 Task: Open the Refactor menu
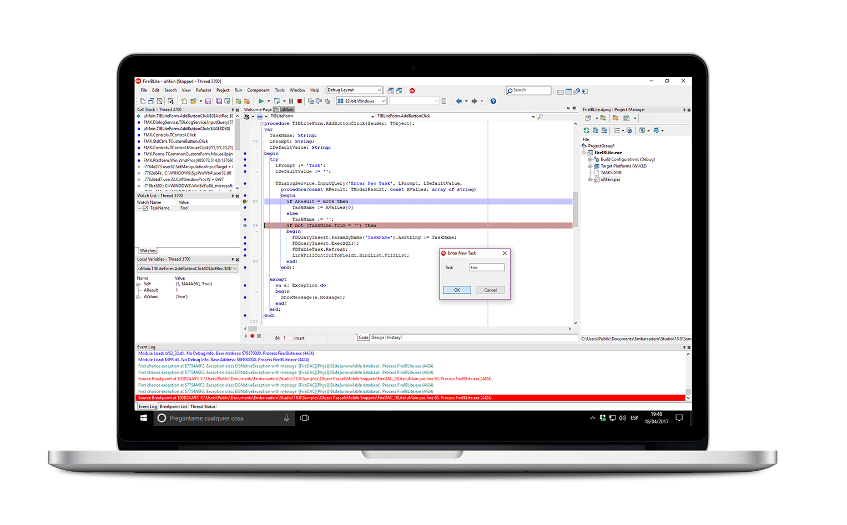point(204,90)
